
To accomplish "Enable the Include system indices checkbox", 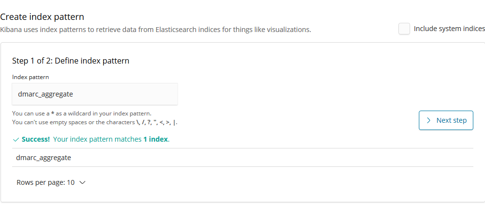I will [404, 29].
